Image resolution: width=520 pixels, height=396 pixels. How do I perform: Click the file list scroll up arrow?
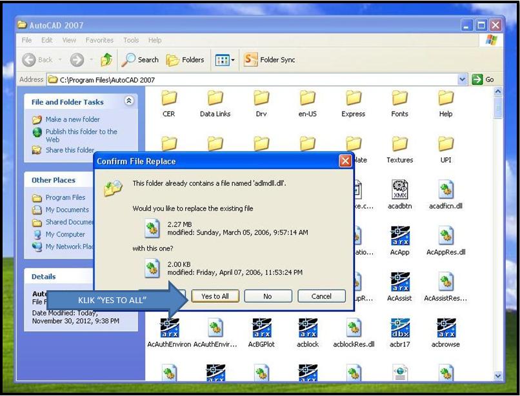pyautogui.click(x=498, y=91)
